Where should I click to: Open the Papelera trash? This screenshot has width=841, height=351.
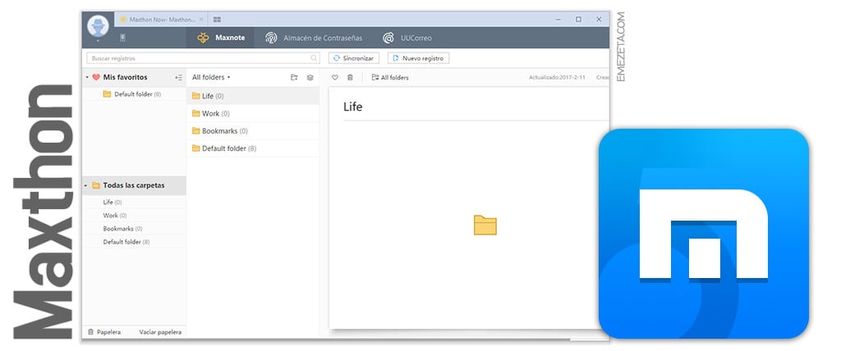tap(104, 332)
